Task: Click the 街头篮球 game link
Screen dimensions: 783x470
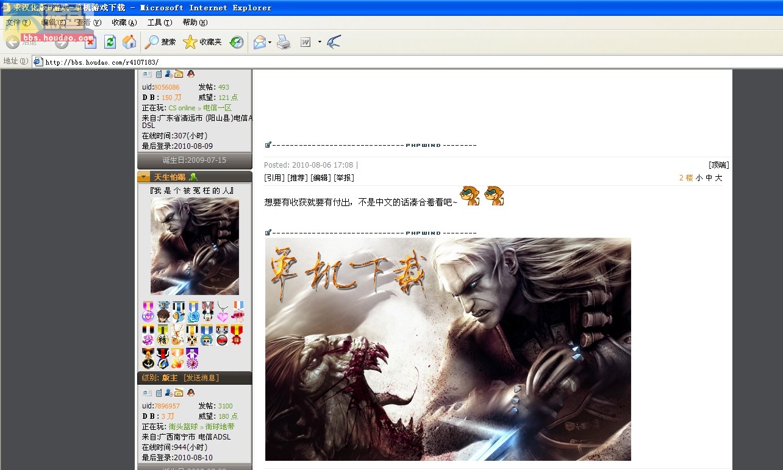Action: click(x=183, y=427)
